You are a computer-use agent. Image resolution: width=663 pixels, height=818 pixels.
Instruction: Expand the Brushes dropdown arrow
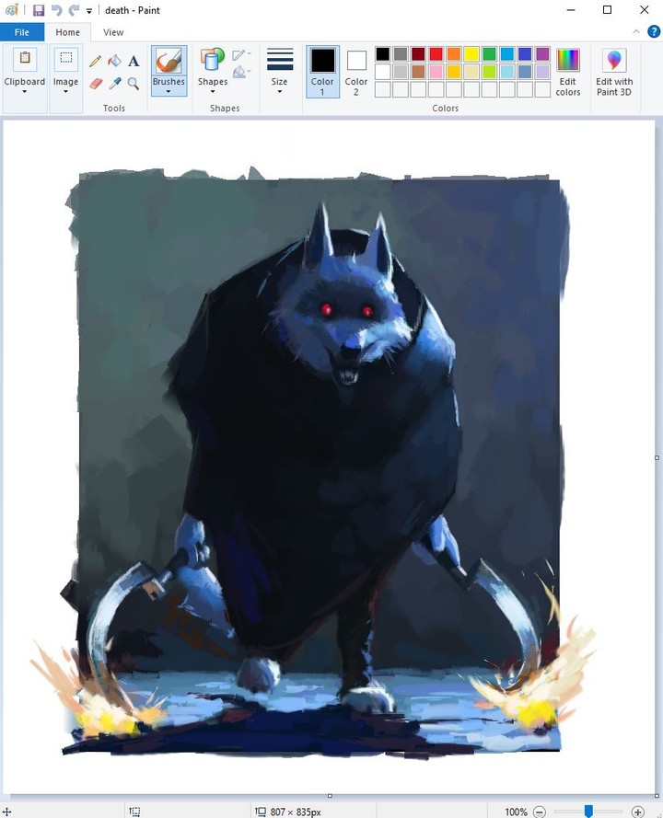[169, 92]
